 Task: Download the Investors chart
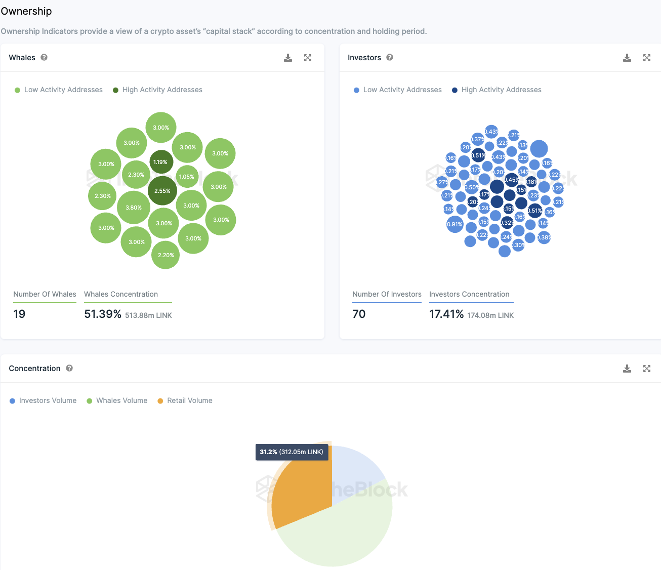point(627,58)
